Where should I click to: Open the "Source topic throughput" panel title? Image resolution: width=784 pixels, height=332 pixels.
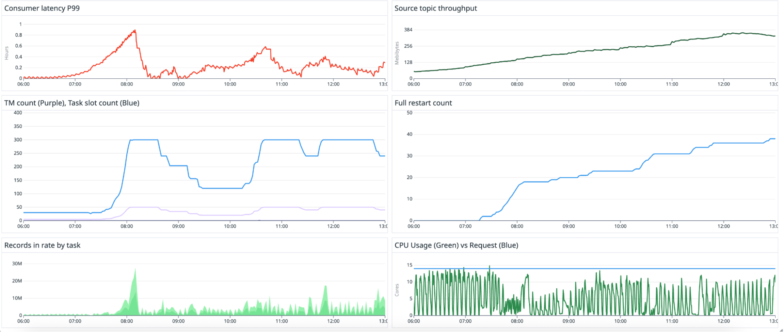tap(435, 8)
